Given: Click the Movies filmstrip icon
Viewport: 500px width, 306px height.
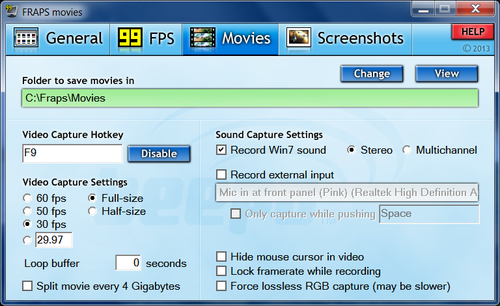Looking at the screenshot, I should 202,38.
